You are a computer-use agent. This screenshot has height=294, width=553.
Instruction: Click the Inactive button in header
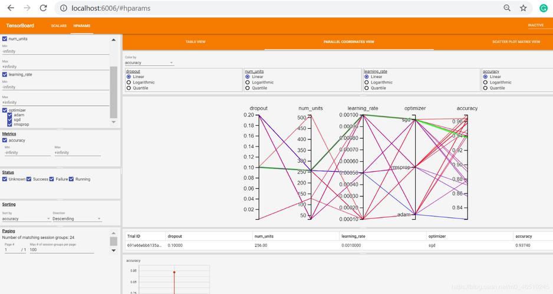click(536, 25)
